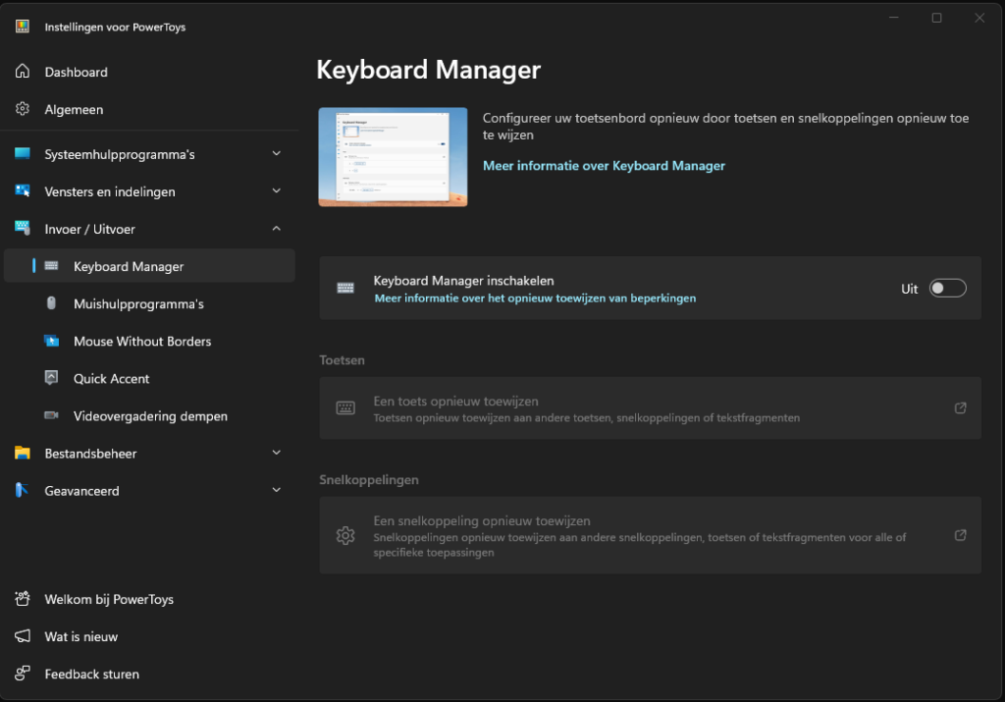Click the Systeemhulpprogramma's monitor icon

(x=23, y=153)
